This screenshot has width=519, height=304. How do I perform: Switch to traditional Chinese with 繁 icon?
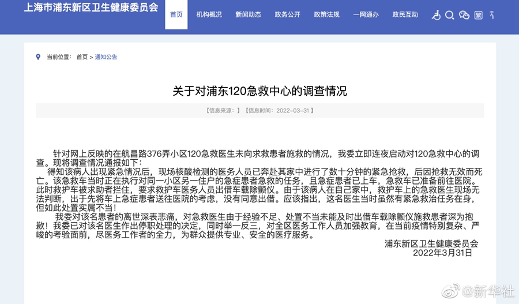click(479, 15)
